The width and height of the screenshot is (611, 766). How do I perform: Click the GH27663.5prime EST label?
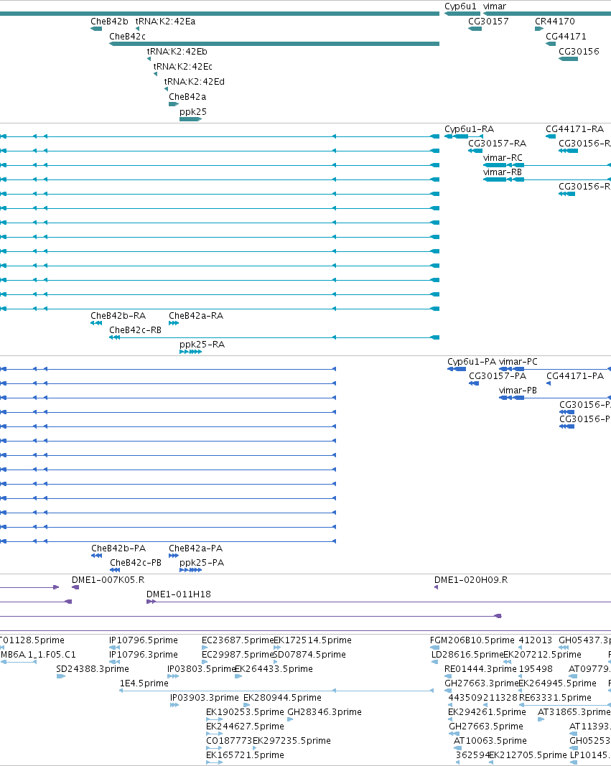(486, 727)
